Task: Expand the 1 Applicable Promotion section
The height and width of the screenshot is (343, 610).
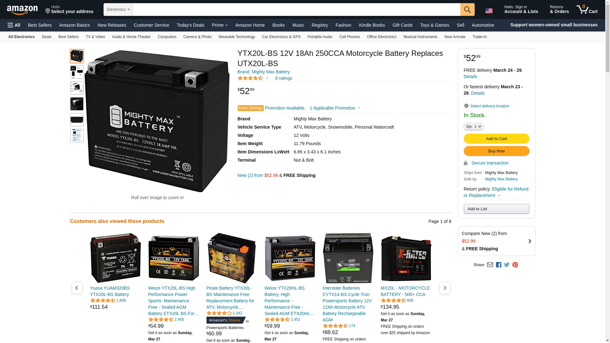Action: click(x=335, y=108)
